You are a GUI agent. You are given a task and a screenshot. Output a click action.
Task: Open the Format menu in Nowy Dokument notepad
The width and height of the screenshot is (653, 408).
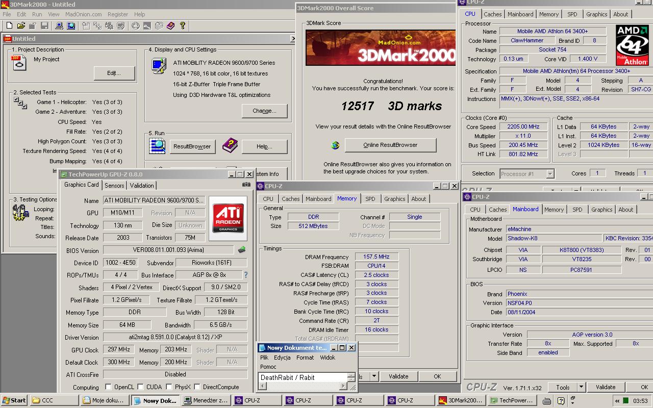pos(305,358)
